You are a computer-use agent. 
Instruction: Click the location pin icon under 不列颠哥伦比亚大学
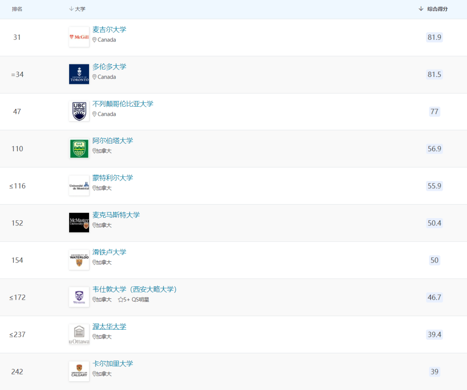94,114
